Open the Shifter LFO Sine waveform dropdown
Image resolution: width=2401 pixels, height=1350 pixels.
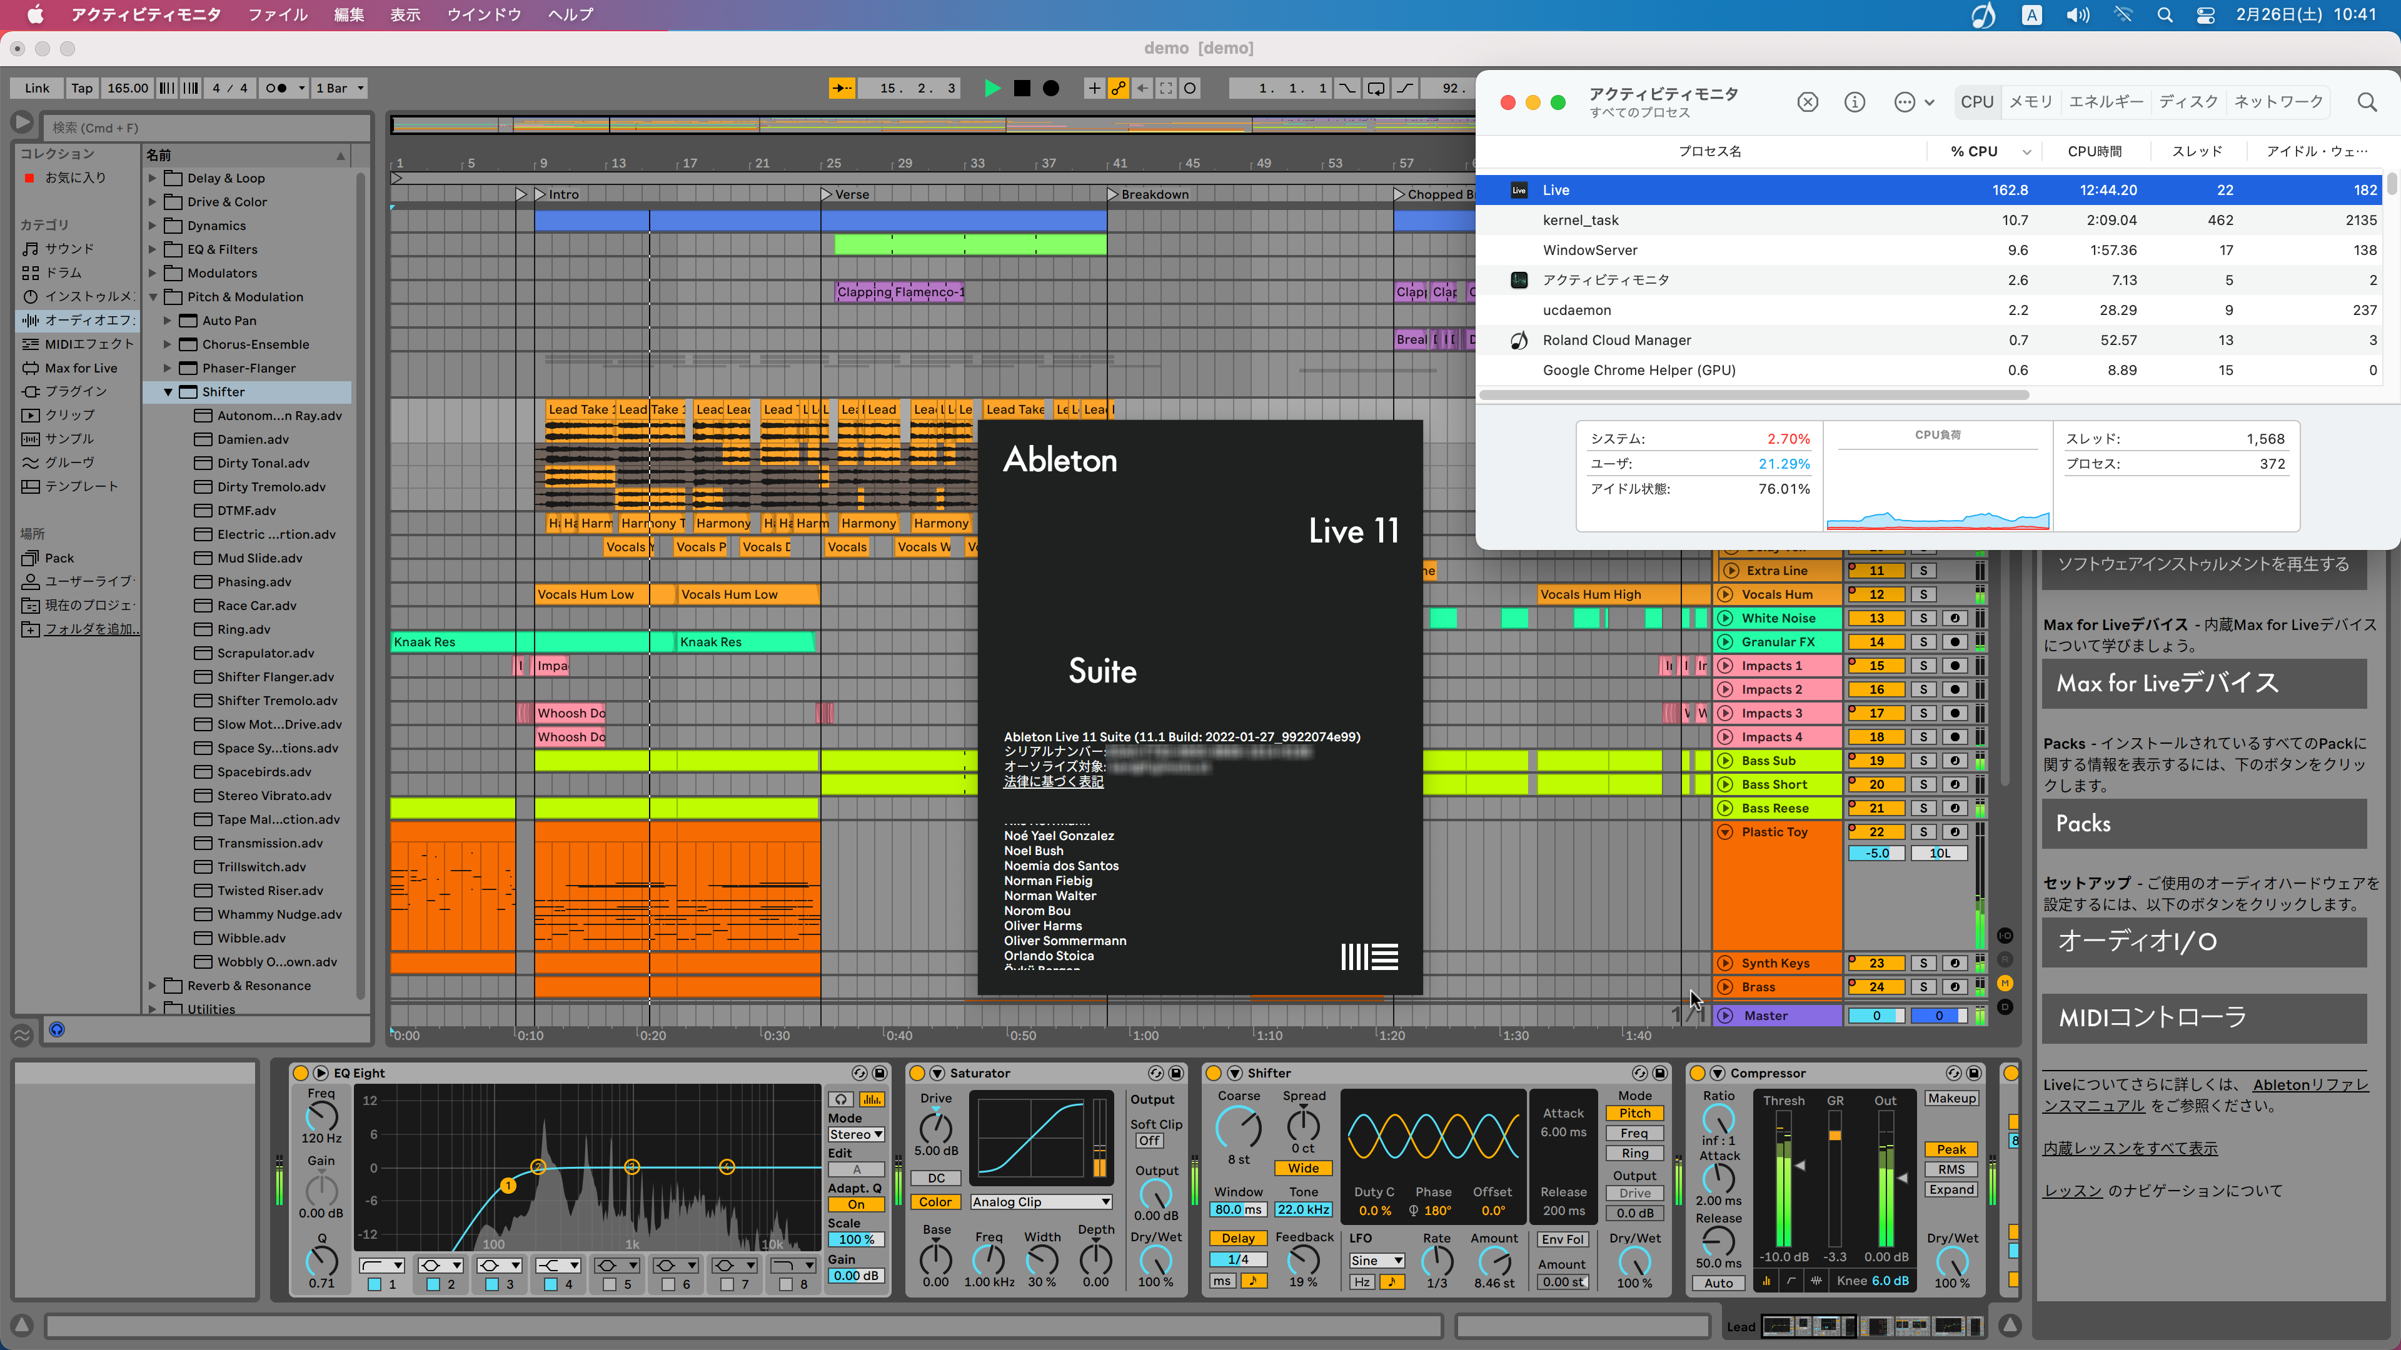point(1377,1261)
